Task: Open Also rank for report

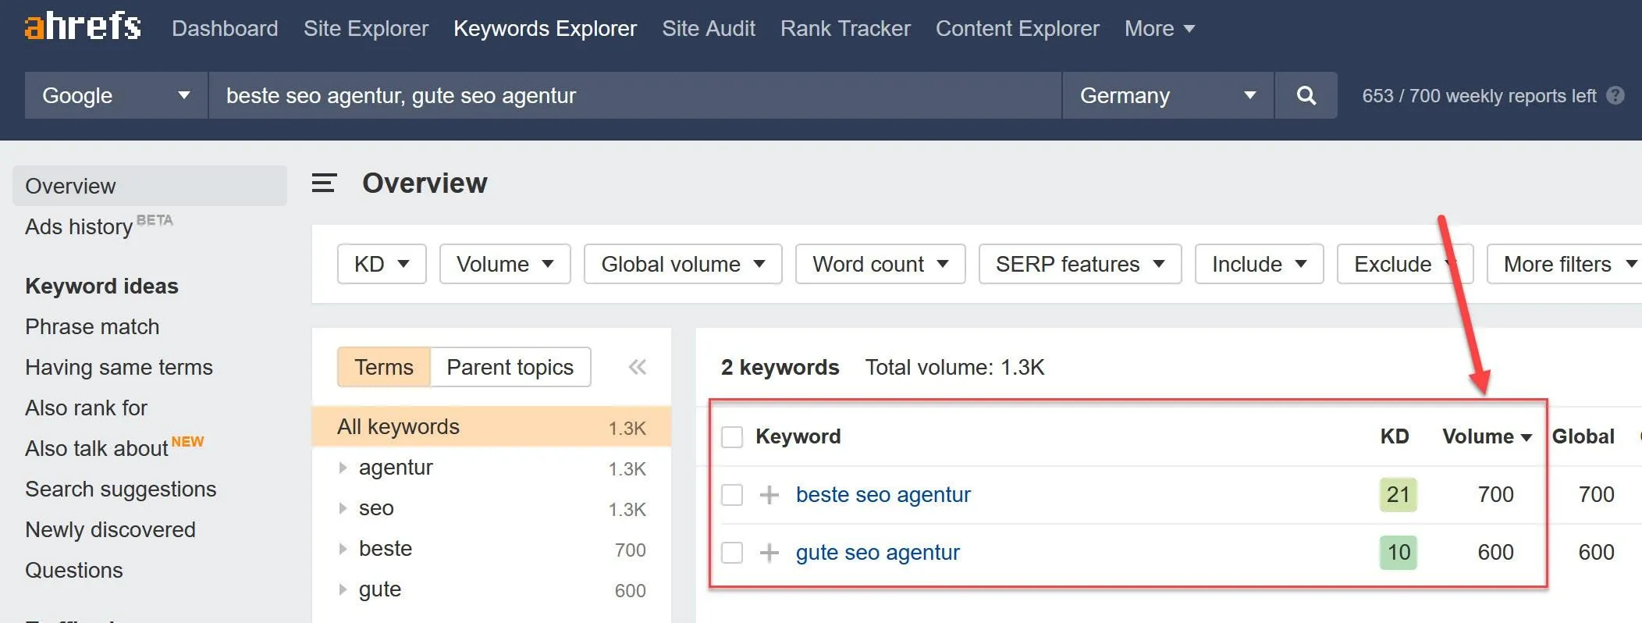Action: (86, 408)
